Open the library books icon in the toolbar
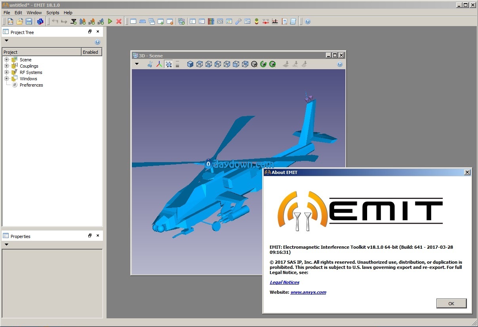The height and width of the screenshot is (327, 478). (x=211, y=21)
